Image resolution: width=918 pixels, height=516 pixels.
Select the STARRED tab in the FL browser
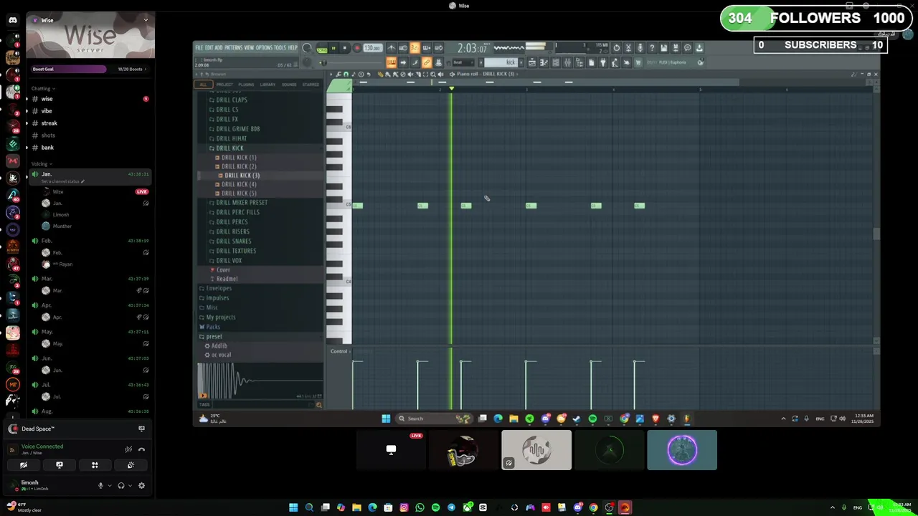point(311,85)
